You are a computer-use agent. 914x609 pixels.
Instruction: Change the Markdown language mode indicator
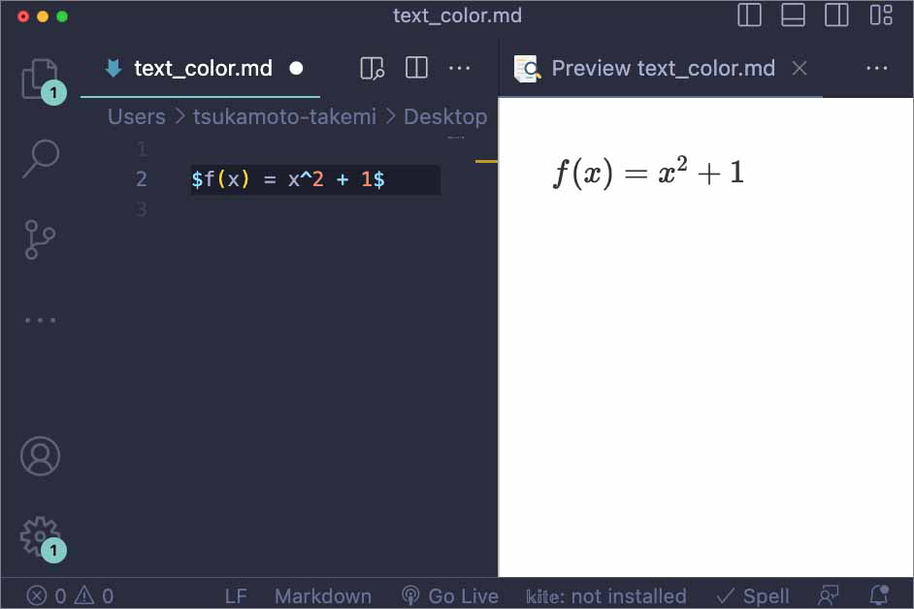pos(323,595)
